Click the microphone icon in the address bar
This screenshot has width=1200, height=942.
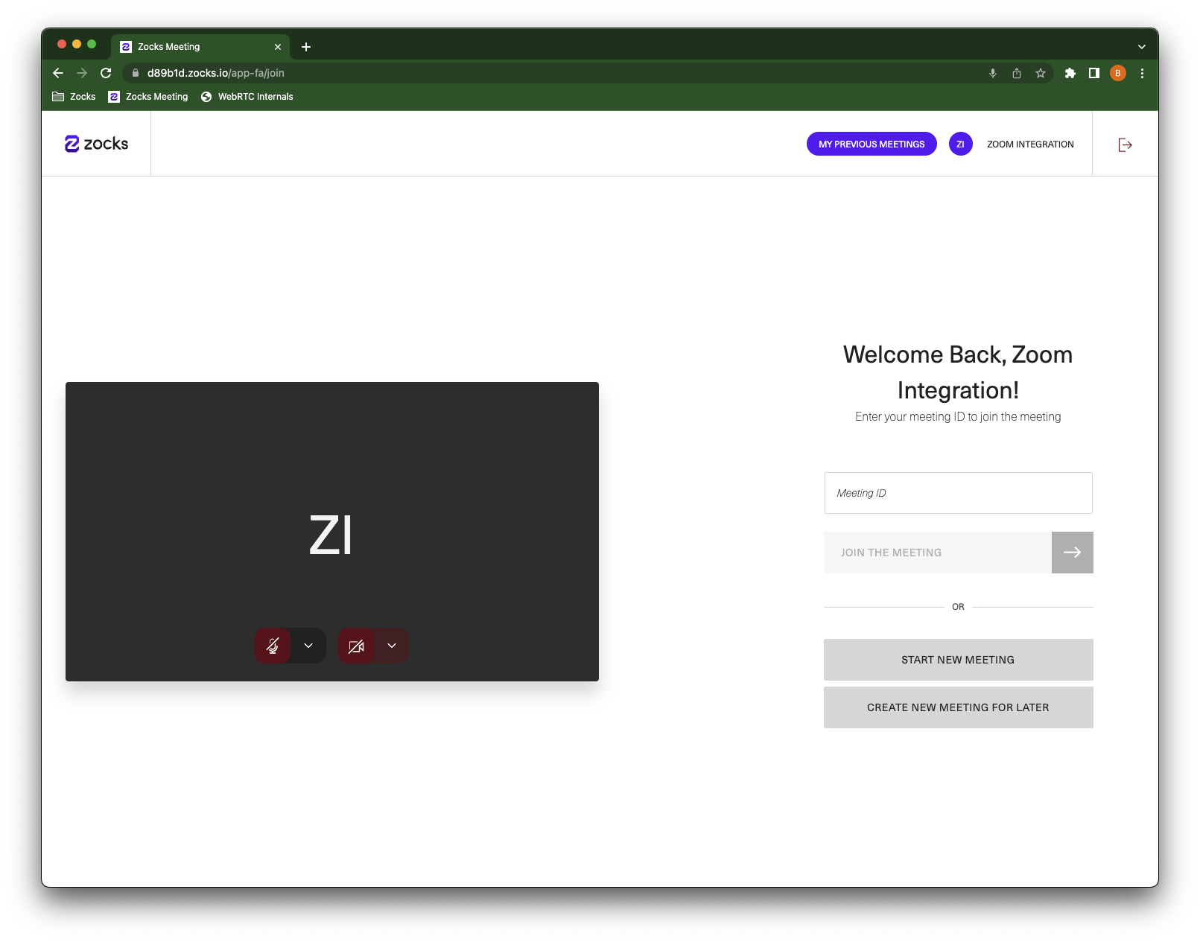tap(992, 73)
